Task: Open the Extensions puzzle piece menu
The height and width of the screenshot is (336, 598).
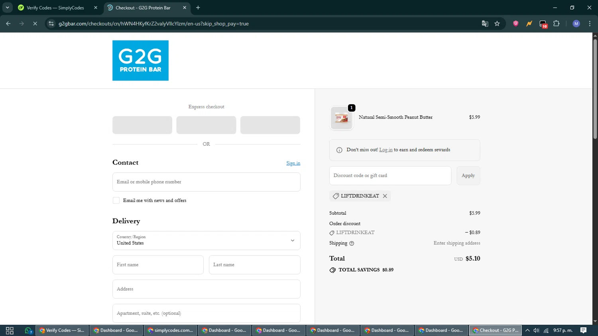Action: coord(557,23)
